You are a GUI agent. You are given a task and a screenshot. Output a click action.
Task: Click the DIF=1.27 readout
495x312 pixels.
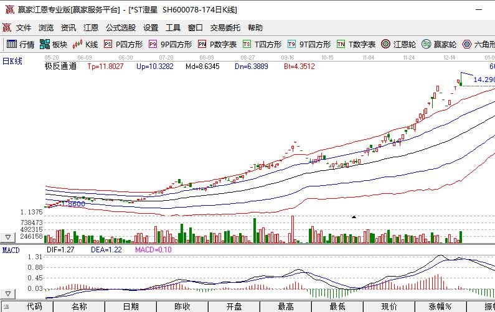(x=60, y=250)
